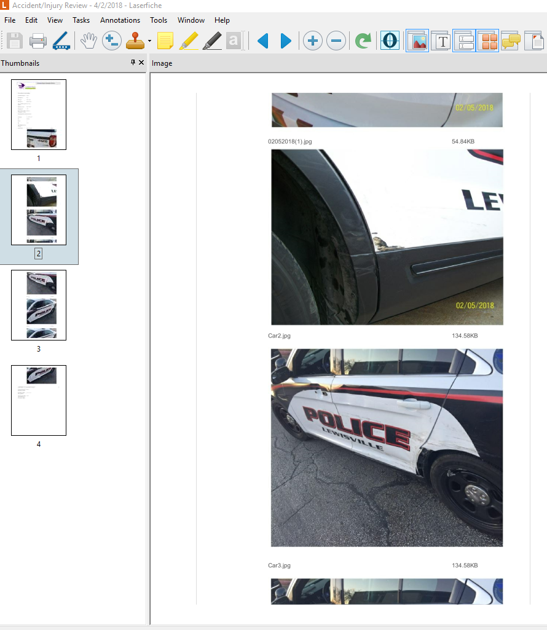Click the Save icon in toolbar
This screenshot has width=547, height=630.
click(x=15, y=41)
